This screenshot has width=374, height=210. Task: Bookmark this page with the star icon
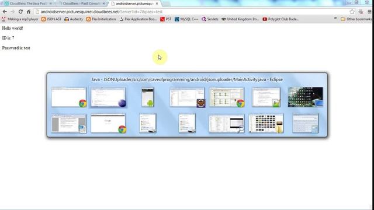point(352,12)
